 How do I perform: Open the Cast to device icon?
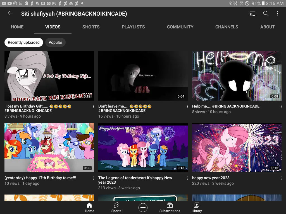(252, 13)
